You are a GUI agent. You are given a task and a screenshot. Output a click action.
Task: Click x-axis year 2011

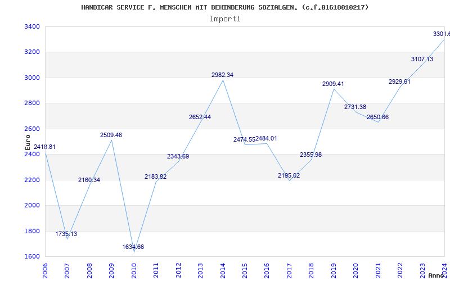pos(156,270)
